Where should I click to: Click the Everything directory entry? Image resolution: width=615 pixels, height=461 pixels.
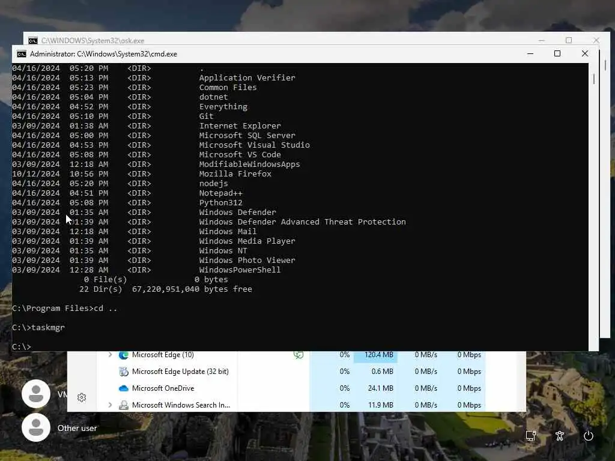point(223,107)
